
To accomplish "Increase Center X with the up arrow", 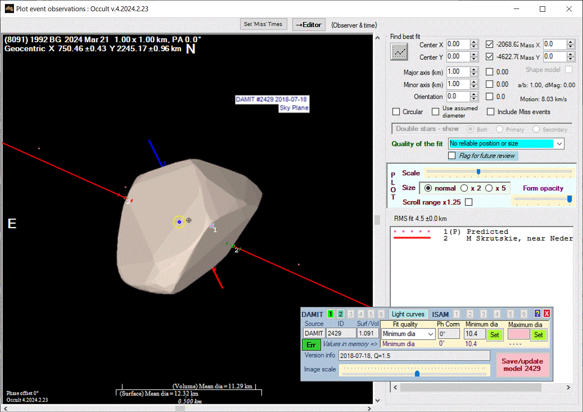I will point(474,42).
